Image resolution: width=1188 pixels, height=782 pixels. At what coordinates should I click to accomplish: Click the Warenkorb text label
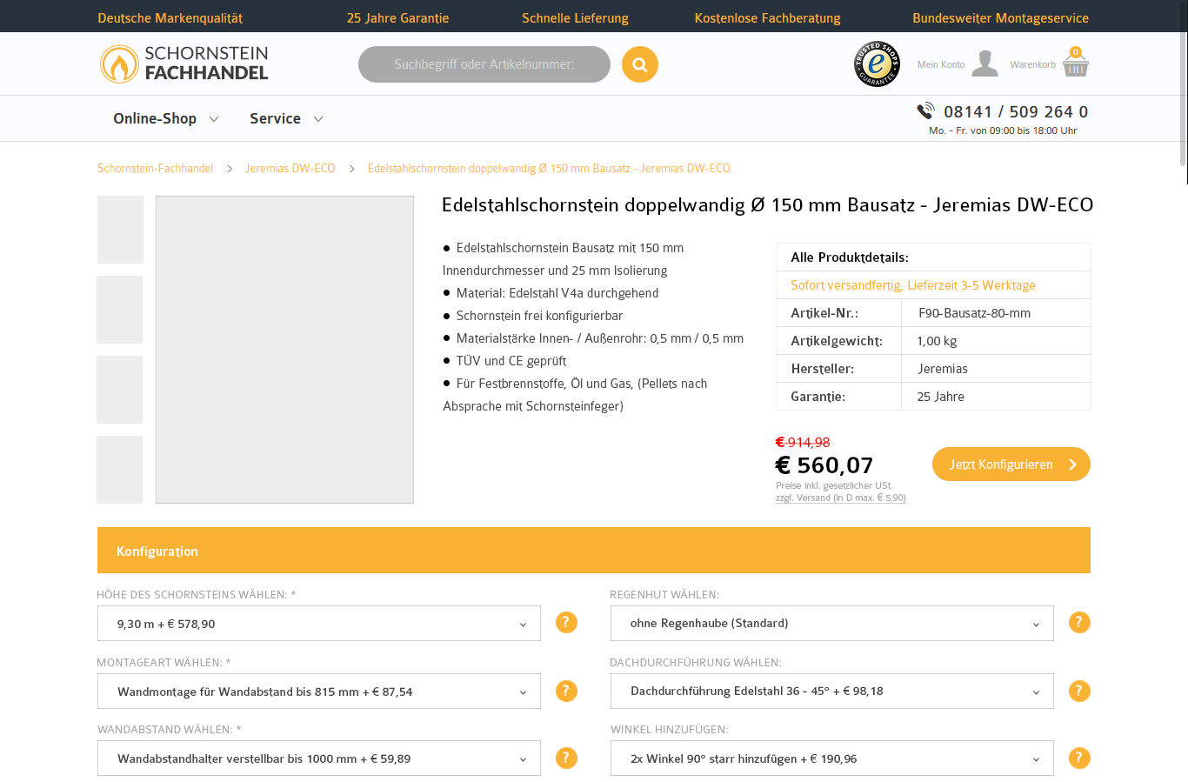click(1032, 64)
